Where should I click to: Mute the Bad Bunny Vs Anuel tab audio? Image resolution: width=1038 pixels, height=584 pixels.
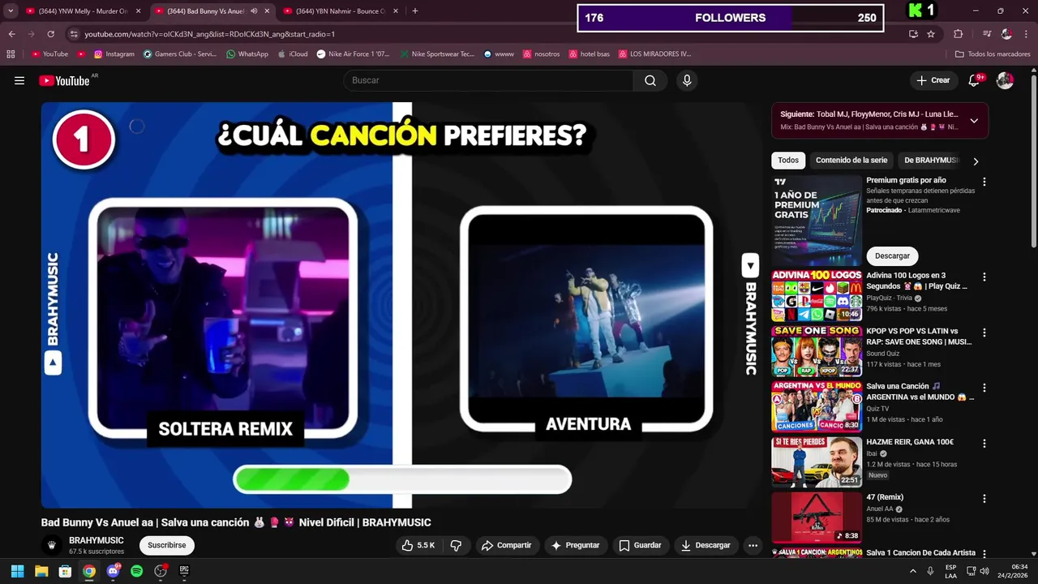tap(254, 11)
